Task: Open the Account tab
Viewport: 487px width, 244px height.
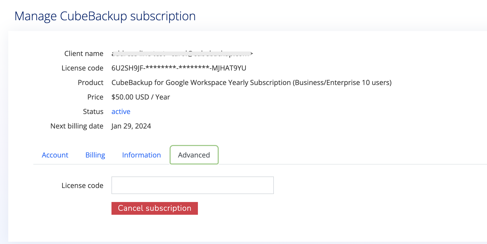Action: [x=55, y=155]
